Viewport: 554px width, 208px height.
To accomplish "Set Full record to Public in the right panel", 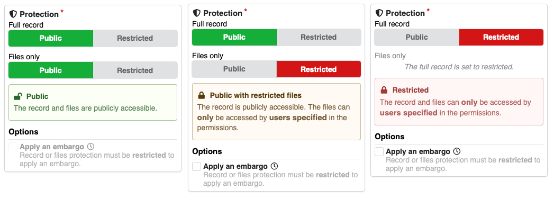I will tap(416, 37).
